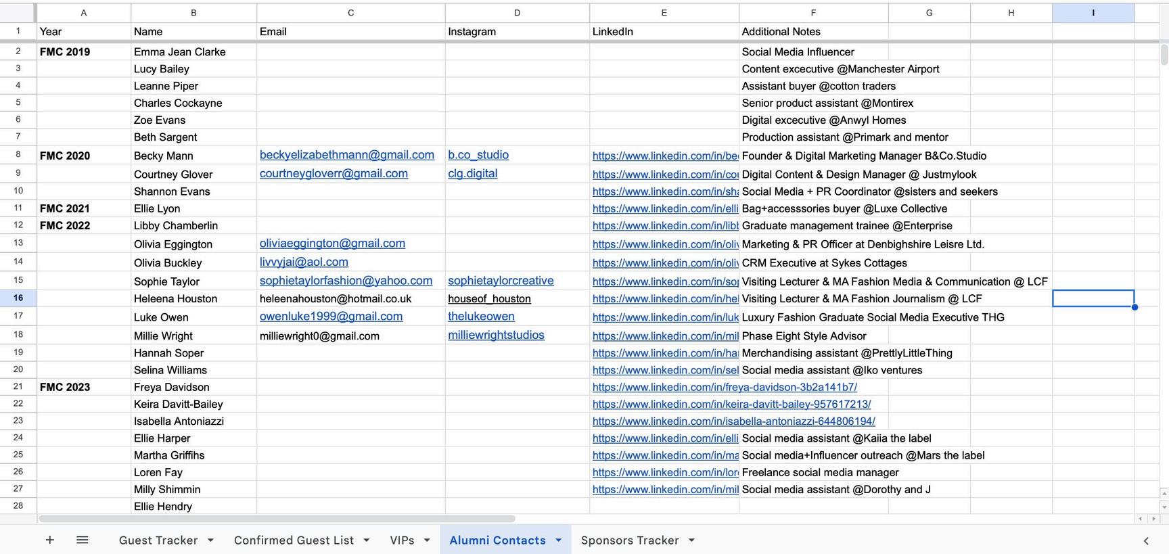
Task: Open Guest Tracker tab dropdown arrow
Action: (x=210, y=540)
